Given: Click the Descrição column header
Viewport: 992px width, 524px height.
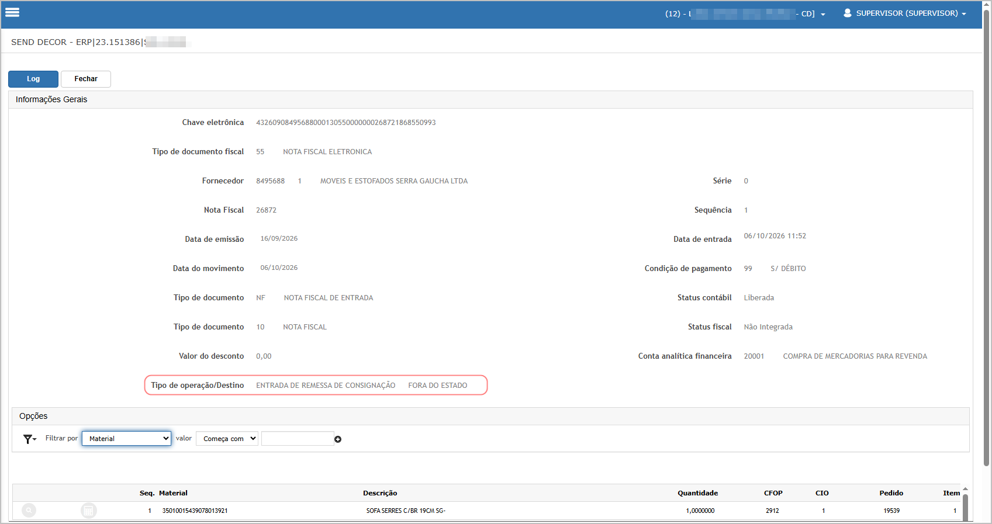Looking at the screenshot, I should click(x=380, y=493).
